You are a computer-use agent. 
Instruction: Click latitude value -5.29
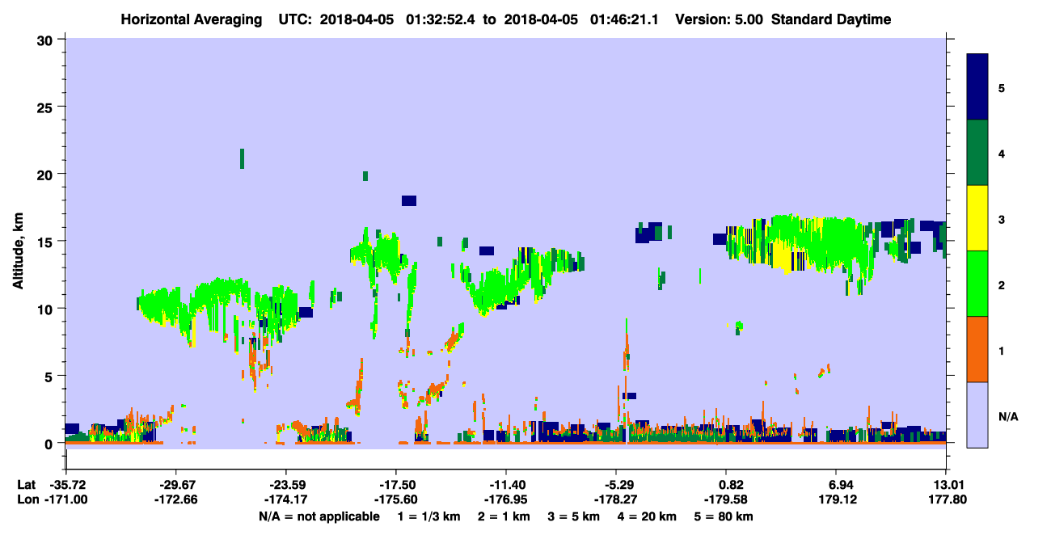[616, 485]
